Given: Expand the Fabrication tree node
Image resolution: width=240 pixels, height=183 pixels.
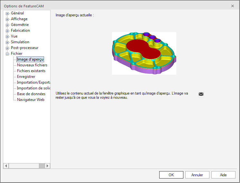Looking at the screenshot, I should (x=7, y=31).
